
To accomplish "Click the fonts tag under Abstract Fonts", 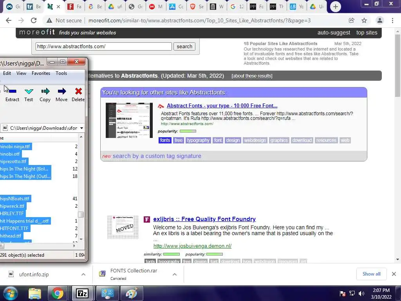I will tap(165, 140).
